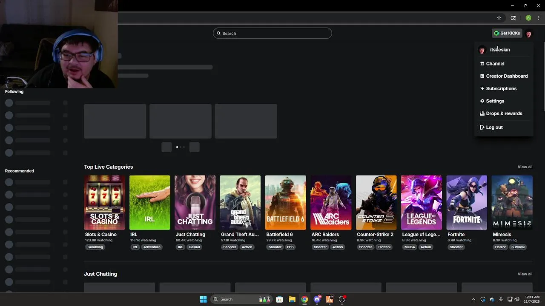Viewport: 545px width, 306px height.
Task: Open the Slots & Casino category thumbnail
Action: pyautogui.click(x=104, y=203)
